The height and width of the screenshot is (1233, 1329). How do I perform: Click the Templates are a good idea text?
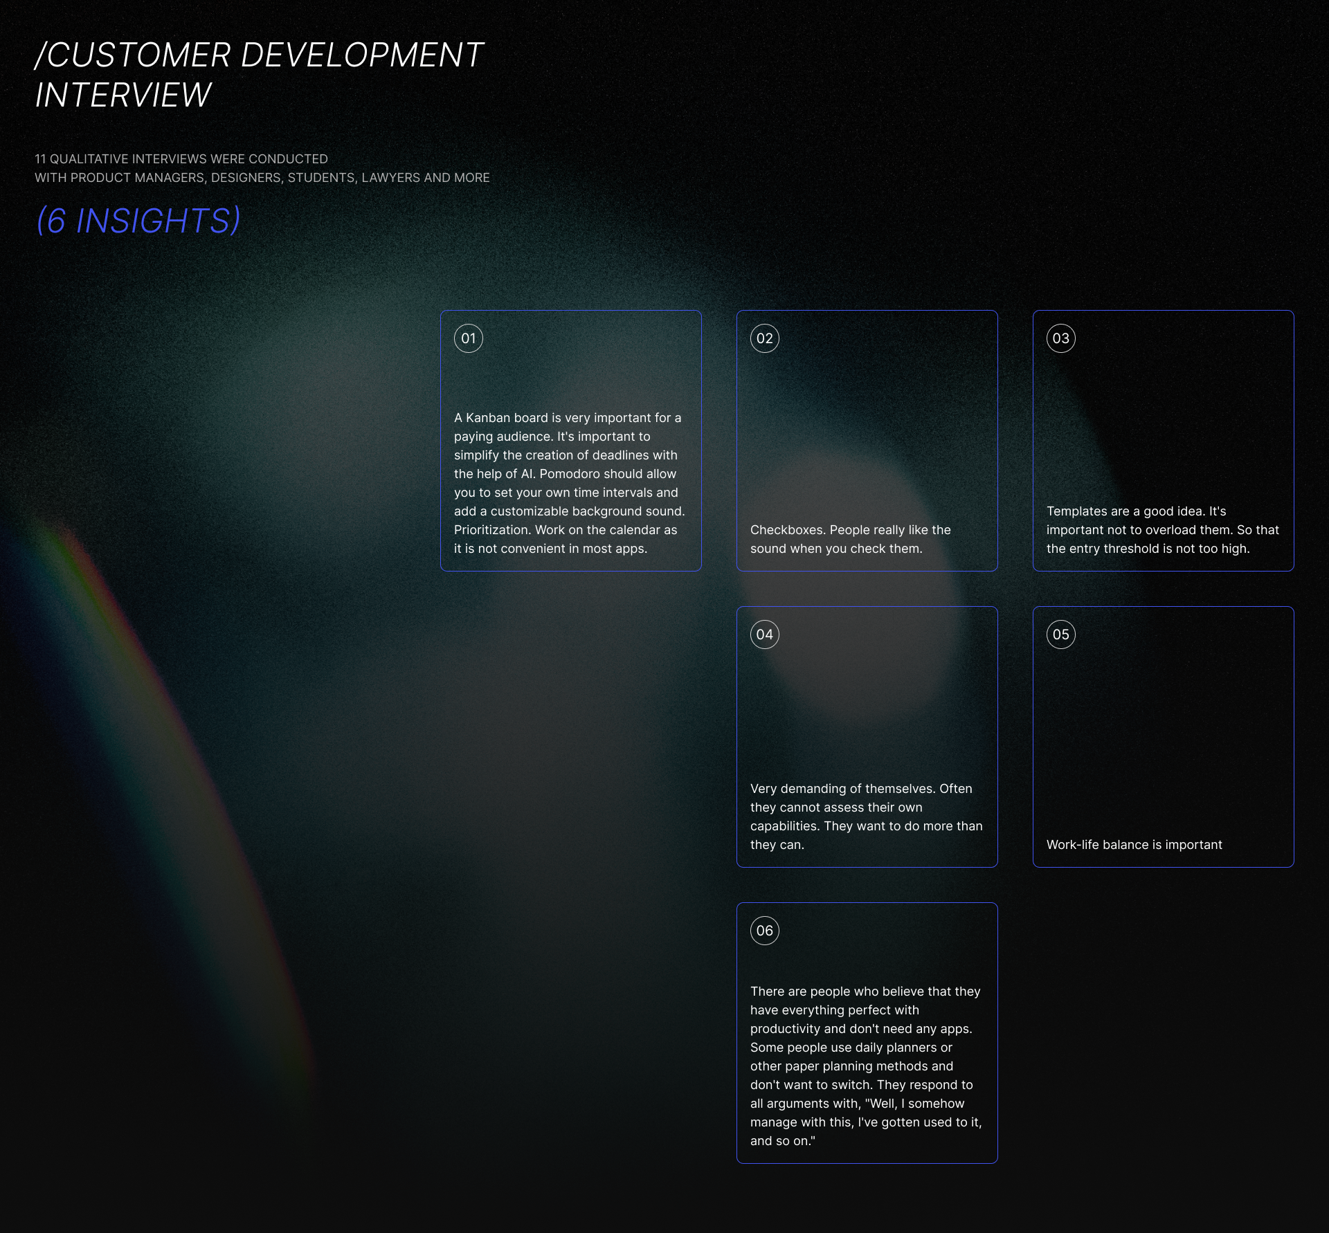pos(1161,529)
